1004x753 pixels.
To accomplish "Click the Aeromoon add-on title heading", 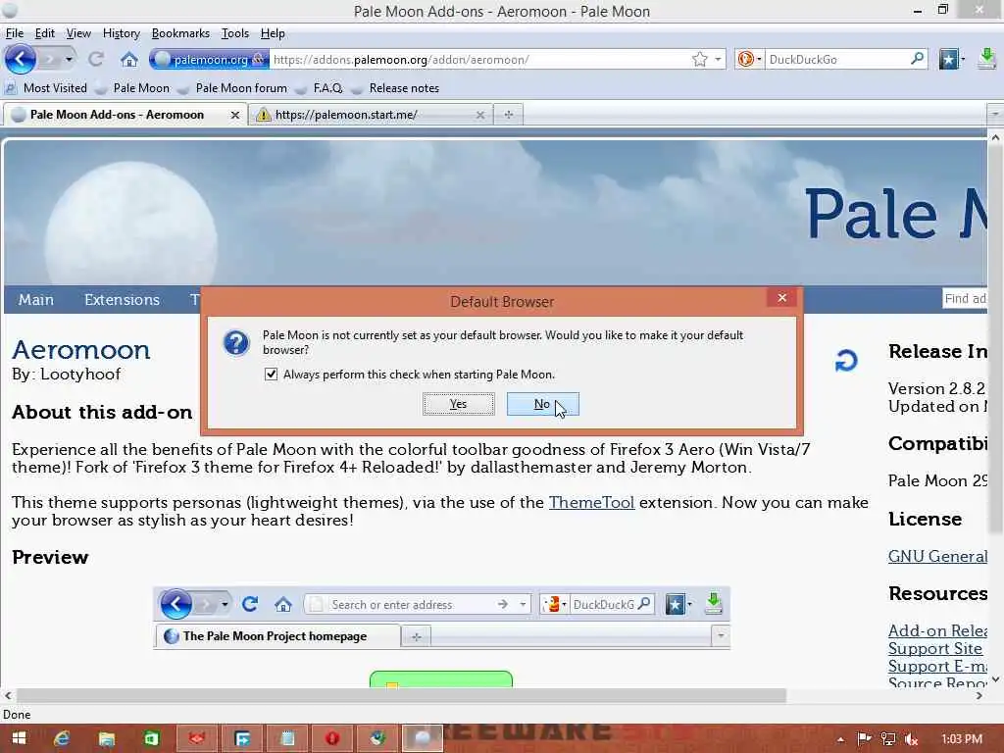I will coord(81,350).
